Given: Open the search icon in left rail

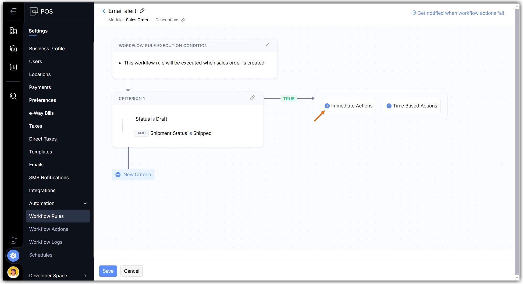Looking at the screenshot, I should click(x=13, y=96).
